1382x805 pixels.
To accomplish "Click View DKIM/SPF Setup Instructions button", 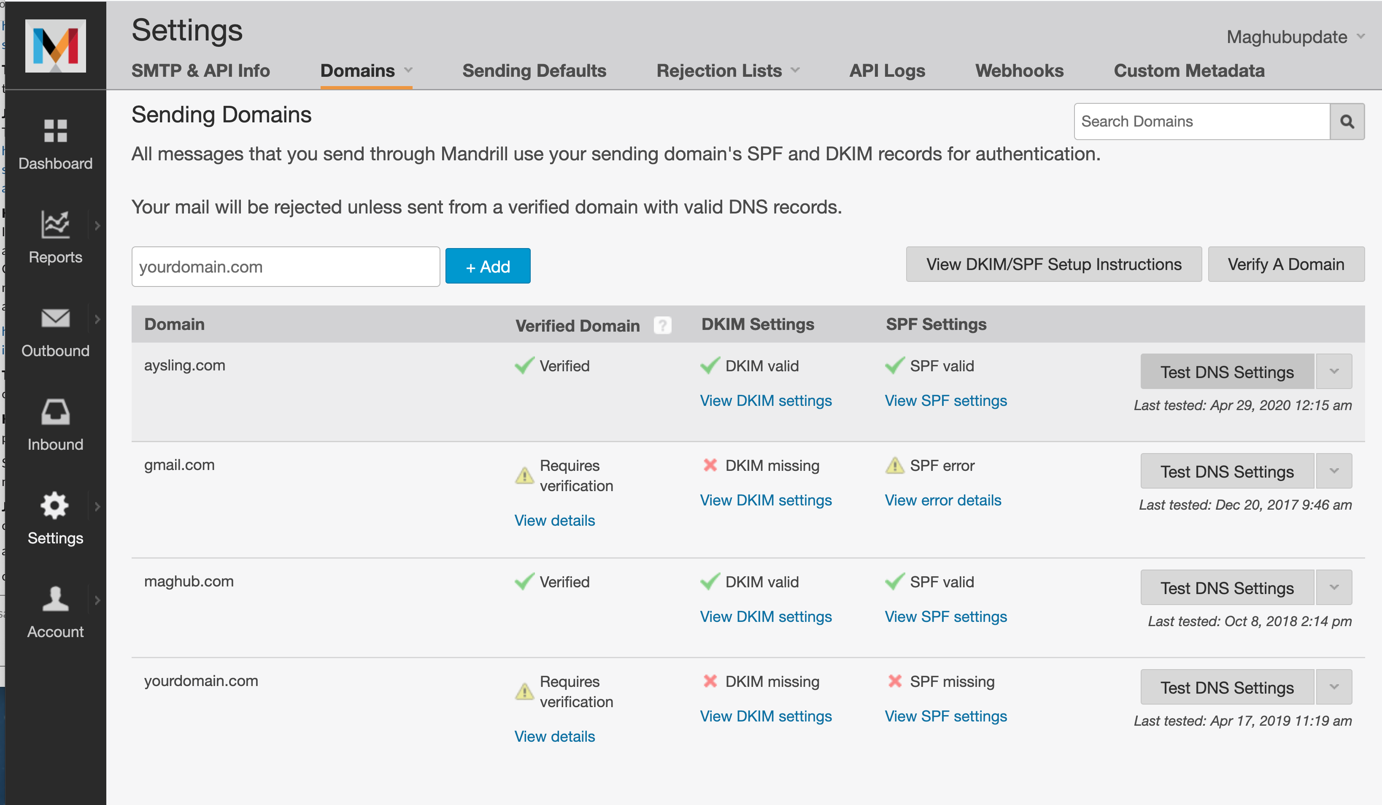I will (1053, 264).
